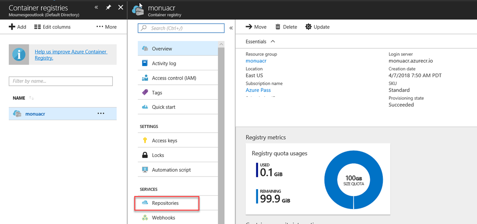
Task: Pin the Container registries blade
Action: point(108,7)
